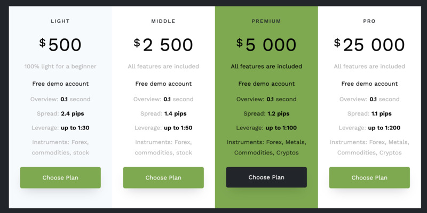The height and width of the screenshot is (213, 427).
Task: Click Premium's Spread 1.2 pips line
Action: 266,113
